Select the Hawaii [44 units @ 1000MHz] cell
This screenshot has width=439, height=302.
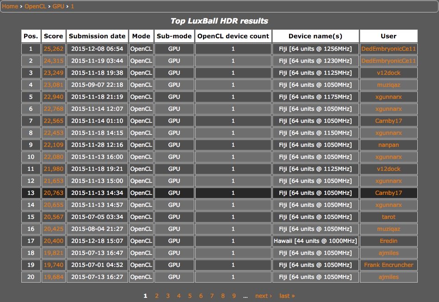315,241
